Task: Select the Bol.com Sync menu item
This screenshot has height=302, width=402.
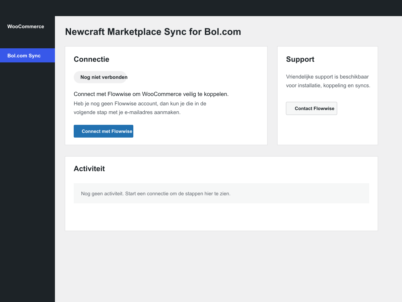Action: click(x=27, y=55)
